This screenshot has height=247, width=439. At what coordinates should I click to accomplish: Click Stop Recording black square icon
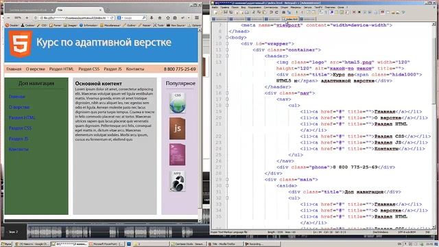pos(359,12)
